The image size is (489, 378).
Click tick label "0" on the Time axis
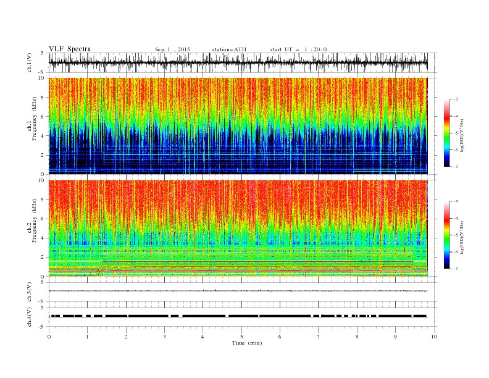[x=49, y=337]
